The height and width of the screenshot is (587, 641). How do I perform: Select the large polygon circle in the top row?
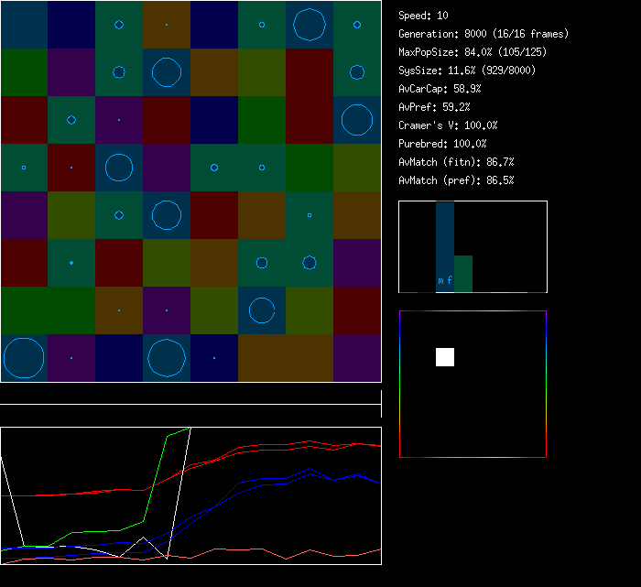click(x=310, y=25)
